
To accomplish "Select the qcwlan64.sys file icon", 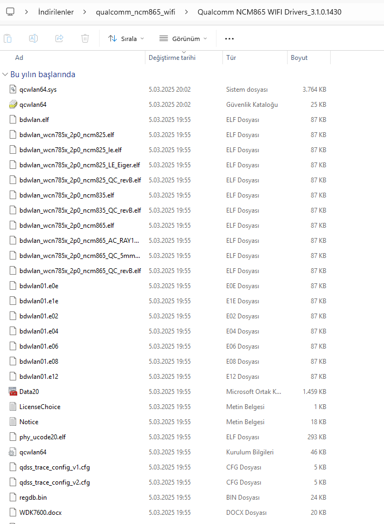I will pyautogui.click(x=13, y=89).
